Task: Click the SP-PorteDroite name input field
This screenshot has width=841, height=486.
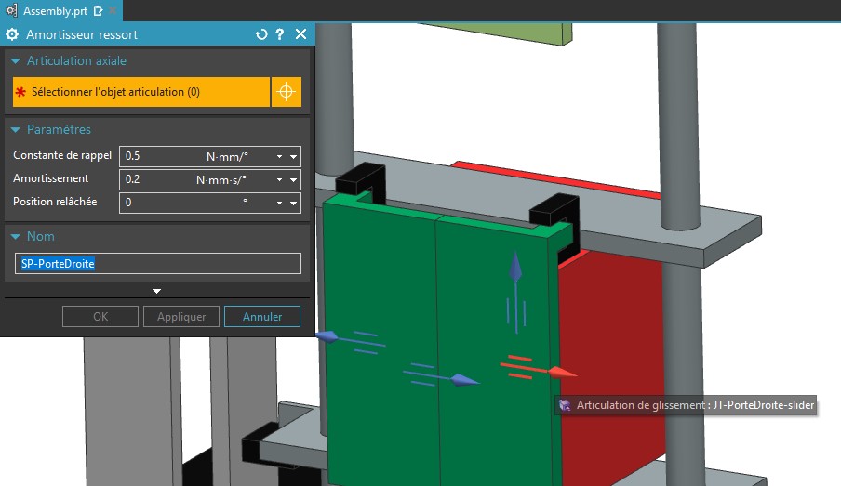Action: click(x=158, y=264)
